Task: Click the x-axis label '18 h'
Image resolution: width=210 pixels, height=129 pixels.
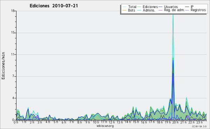Action: tap(159, 122)
